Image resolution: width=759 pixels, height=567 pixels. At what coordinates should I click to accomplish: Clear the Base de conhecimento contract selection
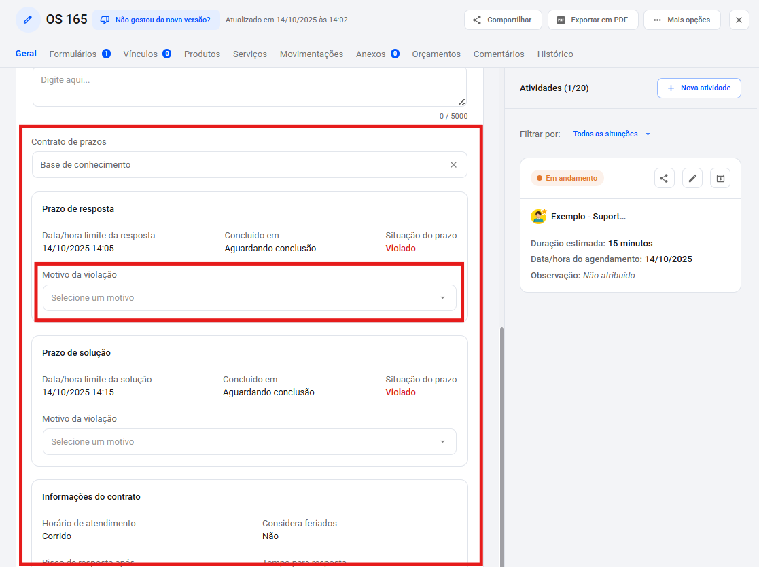(453, 164)
